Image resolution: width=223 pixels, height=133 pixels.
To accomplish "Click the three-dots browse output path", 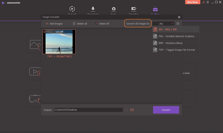I will point(126,110).
